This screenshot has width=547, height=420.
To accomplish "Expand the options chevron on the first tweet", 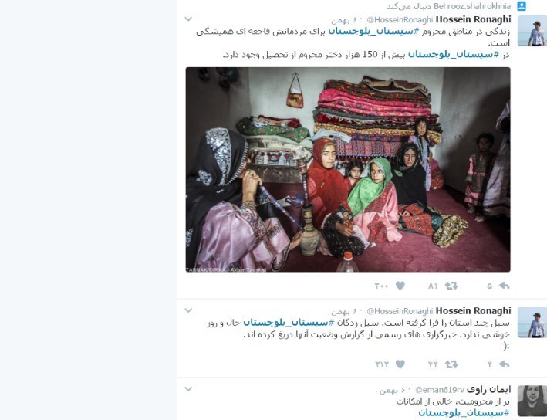I will pos(188,19).
